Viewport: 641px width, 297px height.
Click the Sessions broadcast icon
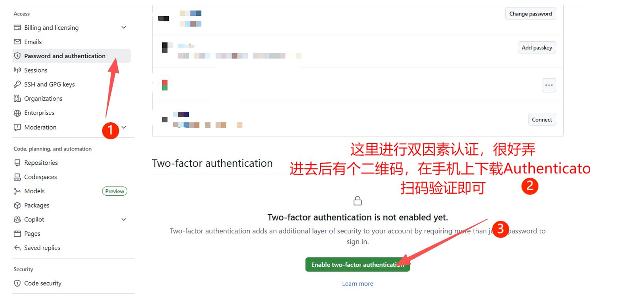pos(17,70)
